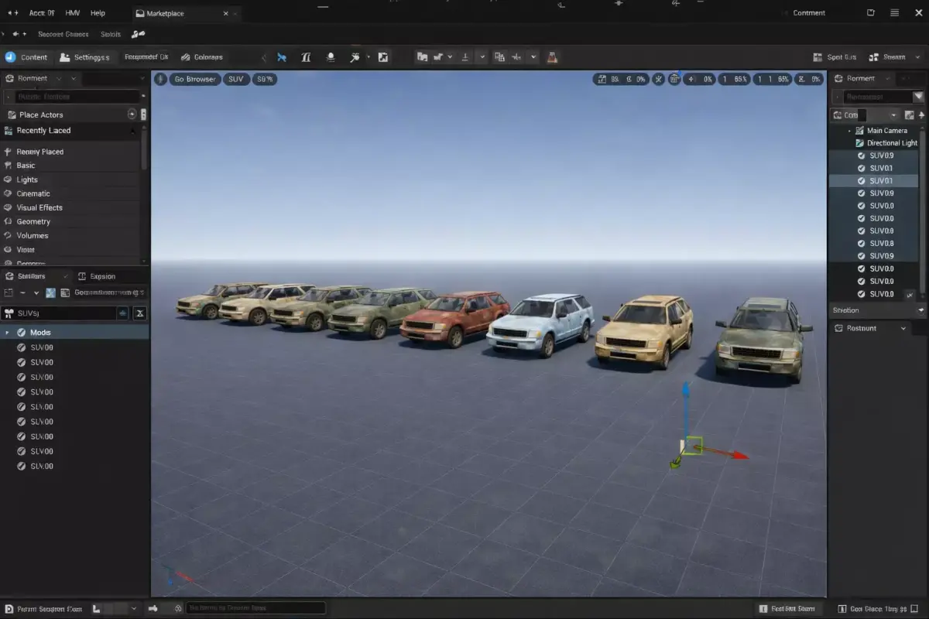Click the bottom status bar text input
929x619 pixels.
click(255, 608)
